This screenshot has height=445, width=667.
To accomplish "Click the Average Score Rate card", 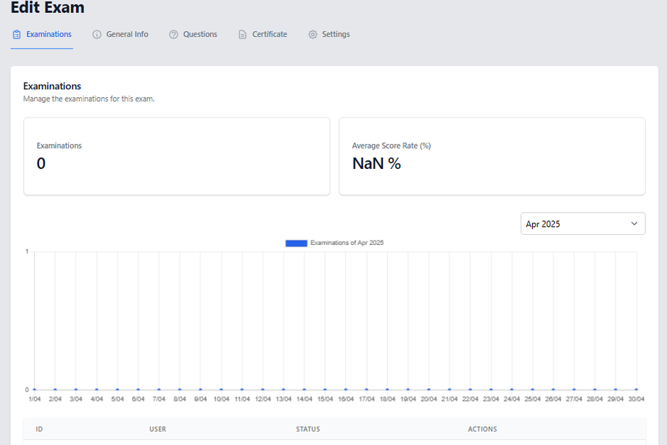I will pos(492,156).
